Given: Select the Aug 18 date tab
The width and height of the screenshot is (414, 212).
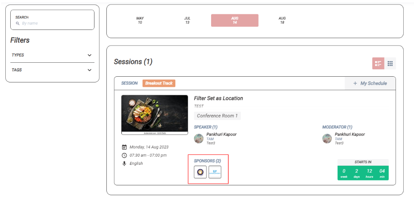Looking at the screenshot, I should click(x=282, y=21).
